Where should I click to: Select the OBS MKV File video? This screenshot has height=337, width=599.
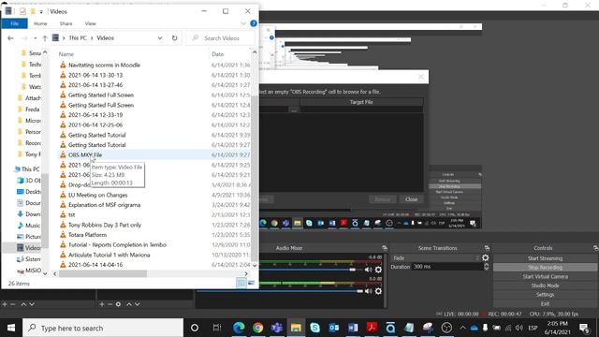[85, 154]
